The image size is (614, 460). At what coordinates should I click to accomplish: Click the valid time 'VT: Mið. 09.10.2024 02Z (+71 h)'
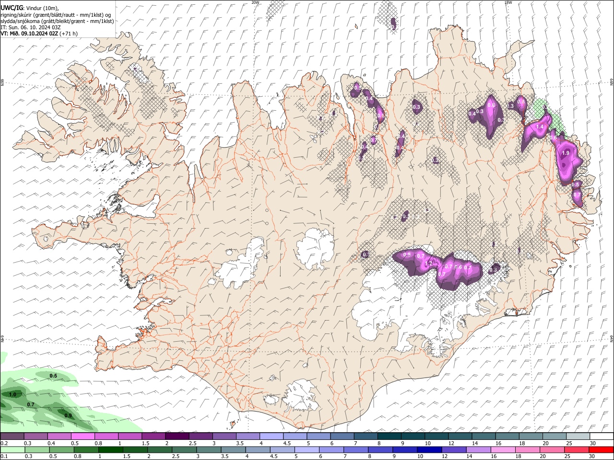(x=39, y=34)
